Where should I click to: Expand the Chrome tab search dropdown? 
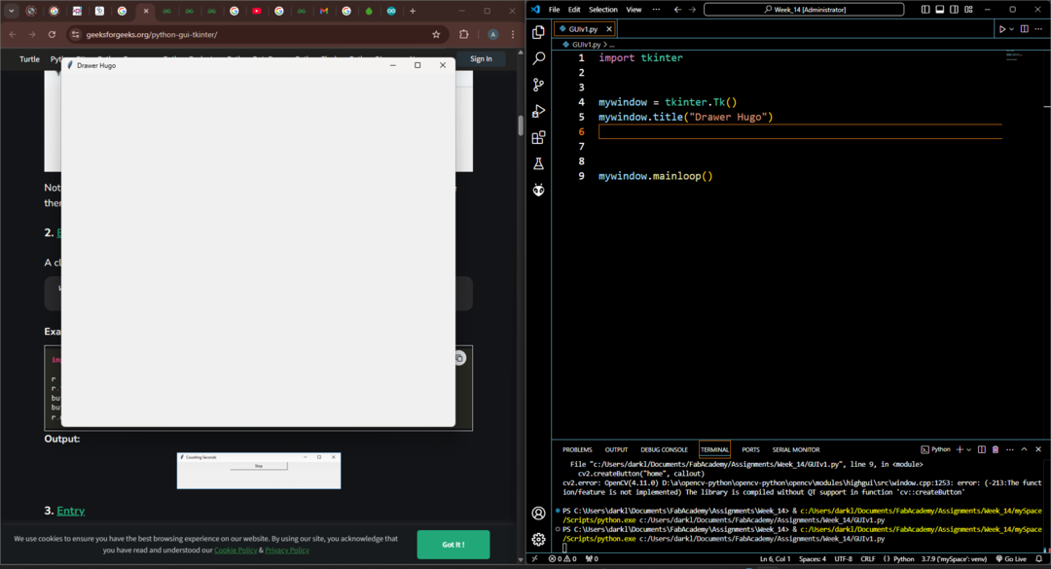[x=12, y=11]
